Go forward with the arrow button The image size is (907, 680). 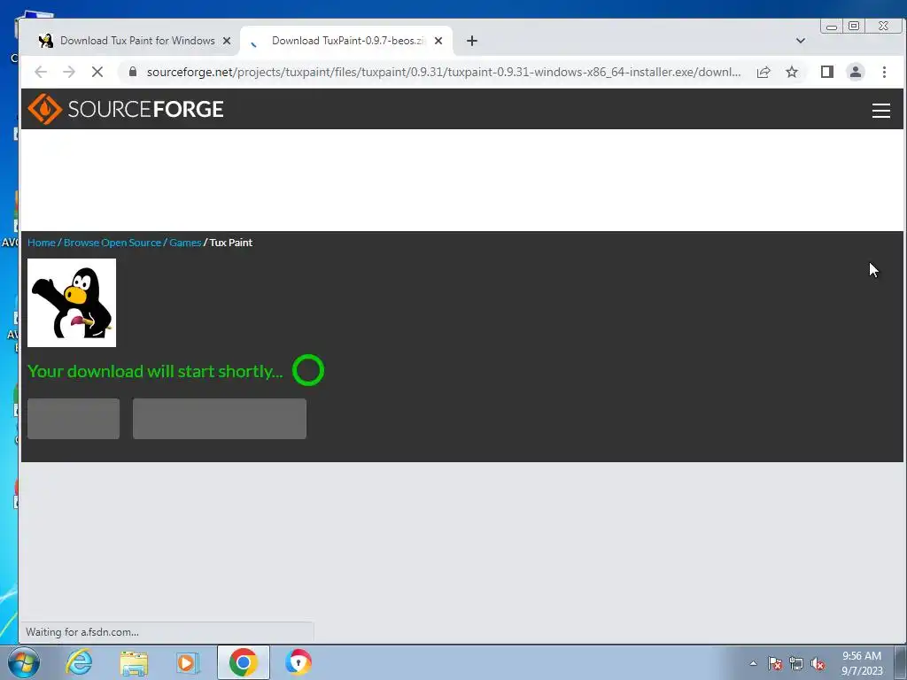click(69, 72)
